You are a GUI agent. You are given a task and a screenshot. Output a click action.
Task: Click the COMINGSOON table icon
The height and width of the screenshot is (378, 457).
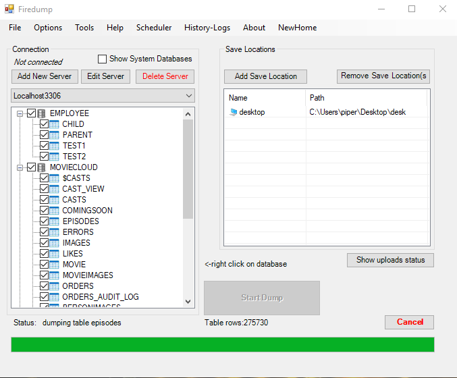[54, 211]
